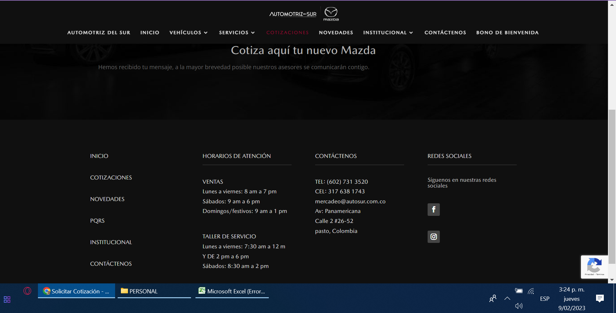
Task: Click the volume speaker tray icon
Action: (x=519, y=306)
